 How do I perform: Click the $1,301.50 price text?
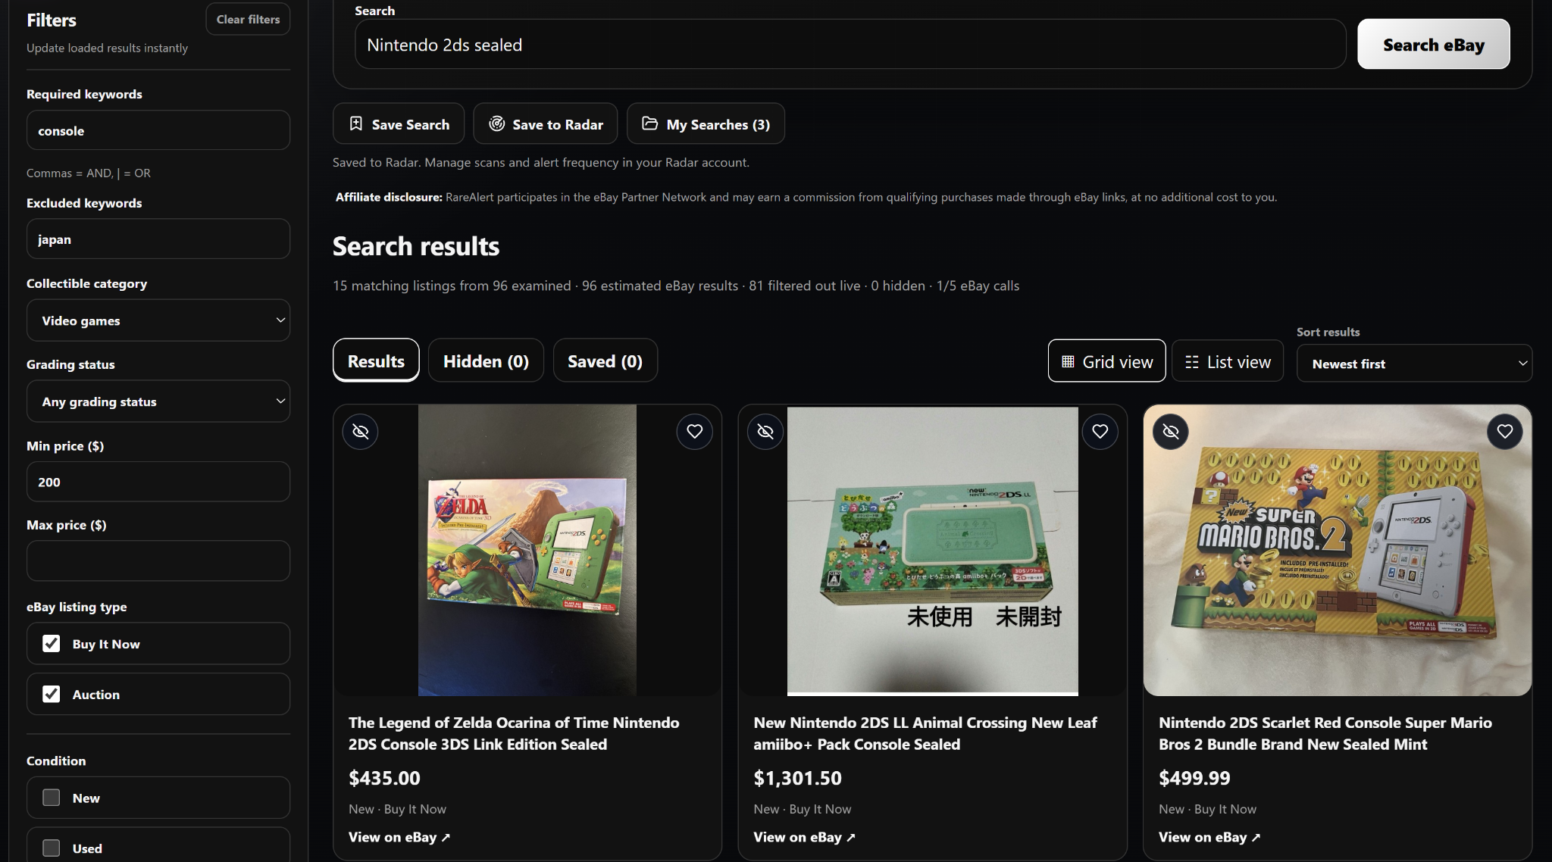(x=797, y=778)
